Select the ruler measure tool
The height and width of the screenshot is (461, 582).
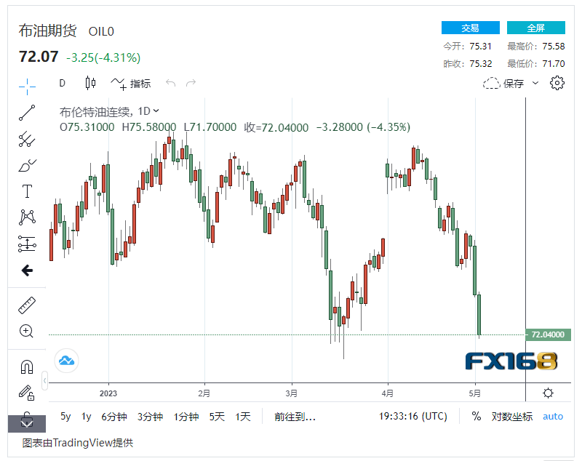(27, 305)
